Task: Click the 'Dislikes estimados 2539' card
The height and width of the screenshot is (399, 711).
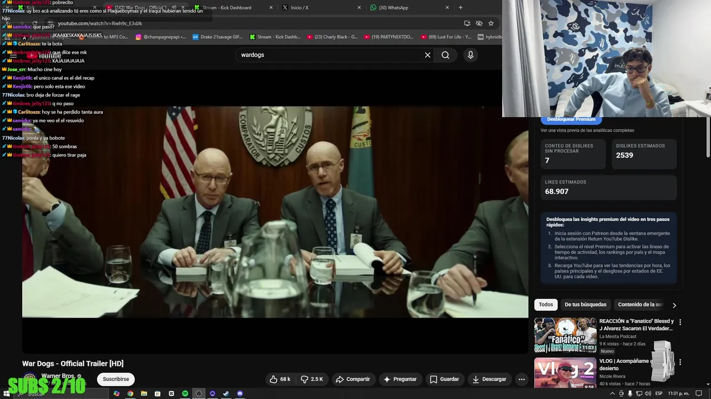Action: [644, 154]
